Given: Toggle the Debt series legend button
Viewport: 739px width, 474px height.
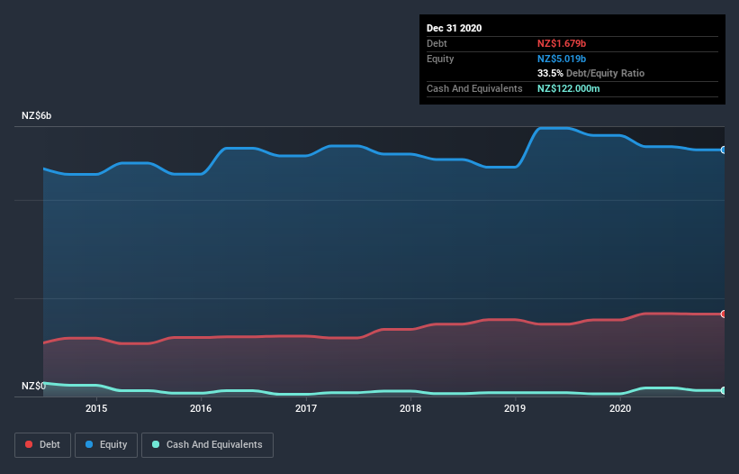Looking at the screenshot, I should click(42, 445).
